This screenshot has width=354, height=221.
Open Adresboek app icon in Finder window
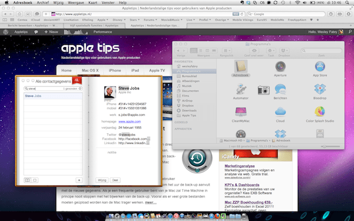coord(241,66)
